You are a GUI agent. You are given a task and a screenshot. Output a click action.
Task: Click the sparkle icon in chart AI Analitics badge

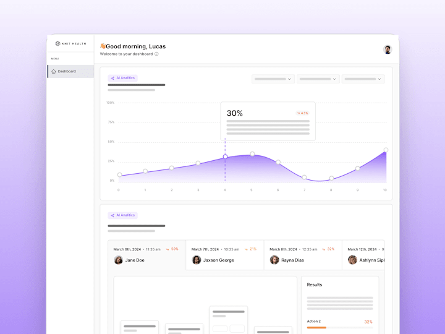[112, 78]
